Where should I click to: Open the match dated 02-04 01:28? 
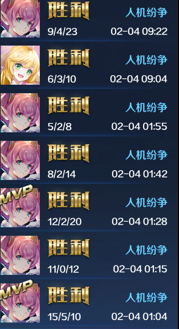(x=89, y=208)
